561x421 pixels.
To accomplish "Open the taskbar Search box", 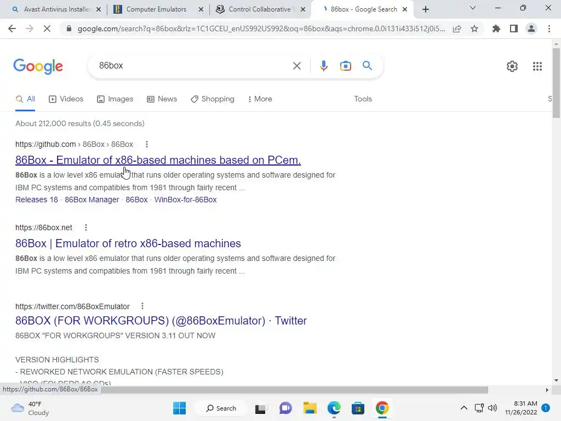I will point(221,408).
